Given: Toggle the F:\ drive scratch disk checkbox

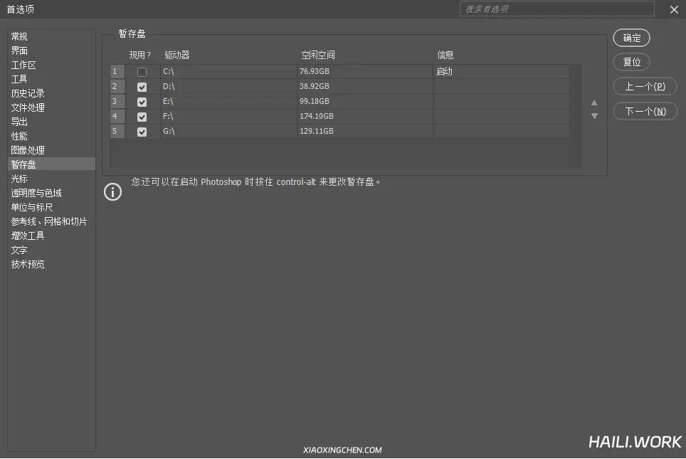Looking at the screenshot, I should click(142, 117).
